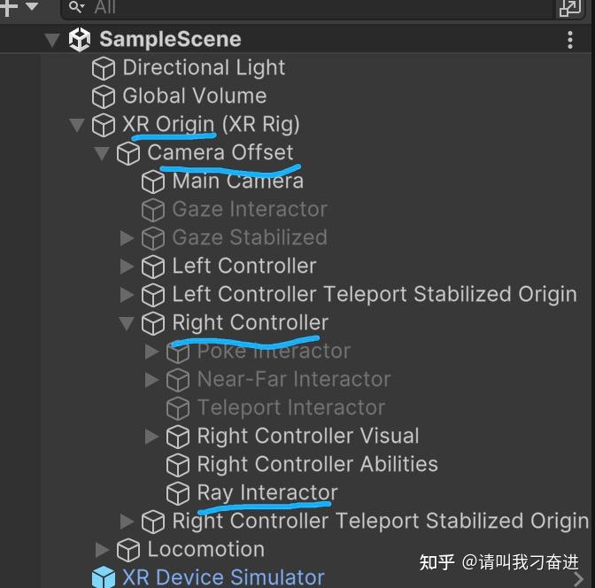Screen dimensions: 595x588
Task: Click the Main Camera cube icon
Action: (153, 182)
